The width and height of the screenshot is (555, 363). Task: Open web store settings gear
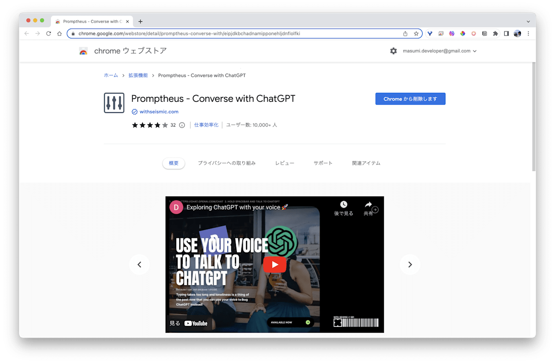pos(394,51)
